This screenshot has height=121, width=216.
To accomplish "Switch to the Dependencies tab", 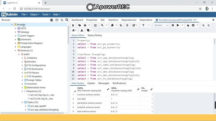I will 129,20.
